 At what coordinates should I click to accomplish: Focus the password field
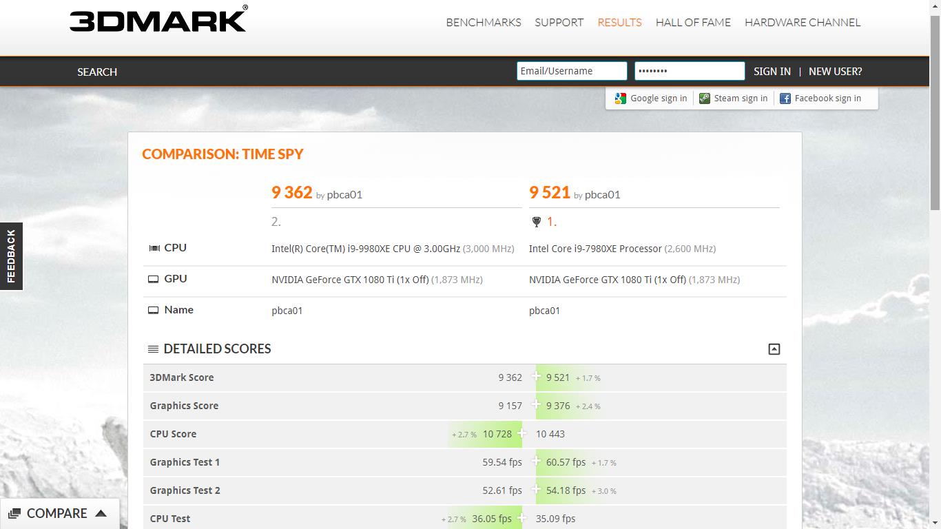point(690,71)
